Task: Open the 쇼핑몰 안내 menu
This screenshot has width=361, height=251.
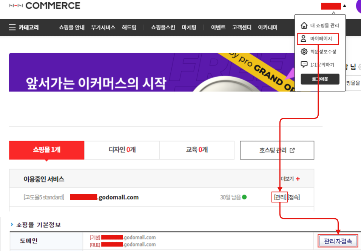Action: point(72,27)
